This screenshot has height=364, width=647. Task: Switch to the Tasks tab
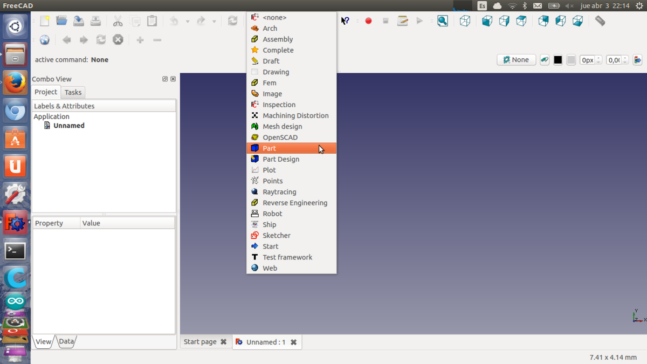click(x=73, y=92)
